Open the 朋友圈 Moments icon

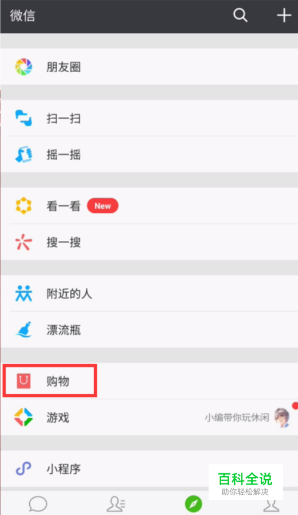(24, 67)
